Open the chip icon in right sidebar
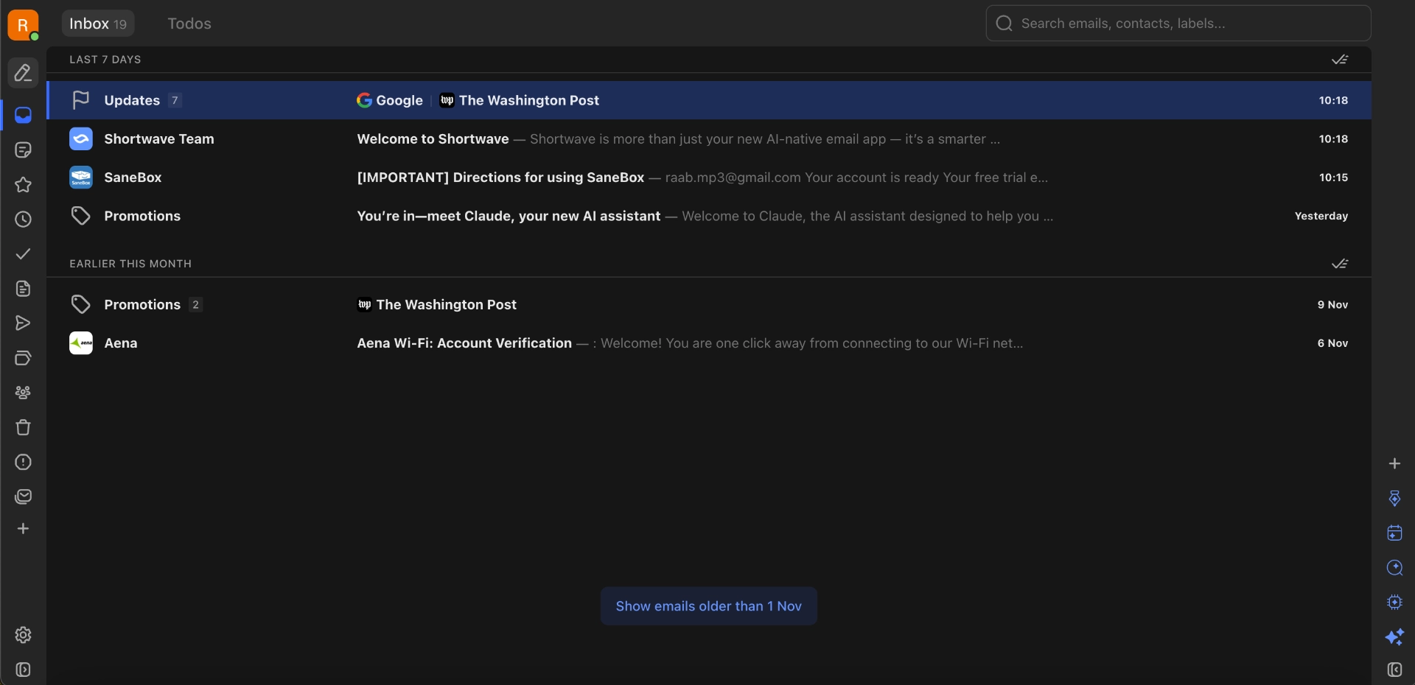This screenshot has width=1415, height=685. pyautogui.click(x=1394, y=602)
